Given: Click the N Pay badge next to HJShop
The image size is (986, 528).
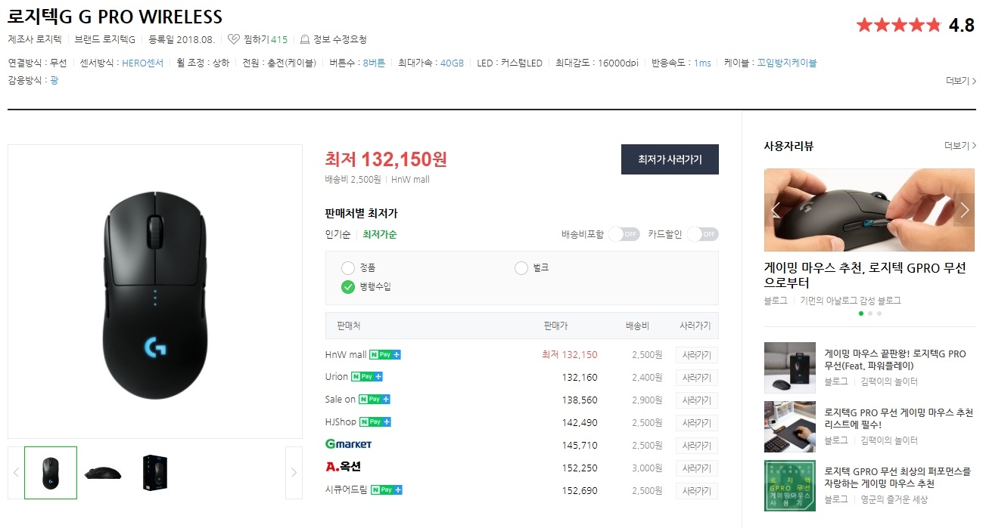Looking at the screenshot, I should [x=375, y=421].
